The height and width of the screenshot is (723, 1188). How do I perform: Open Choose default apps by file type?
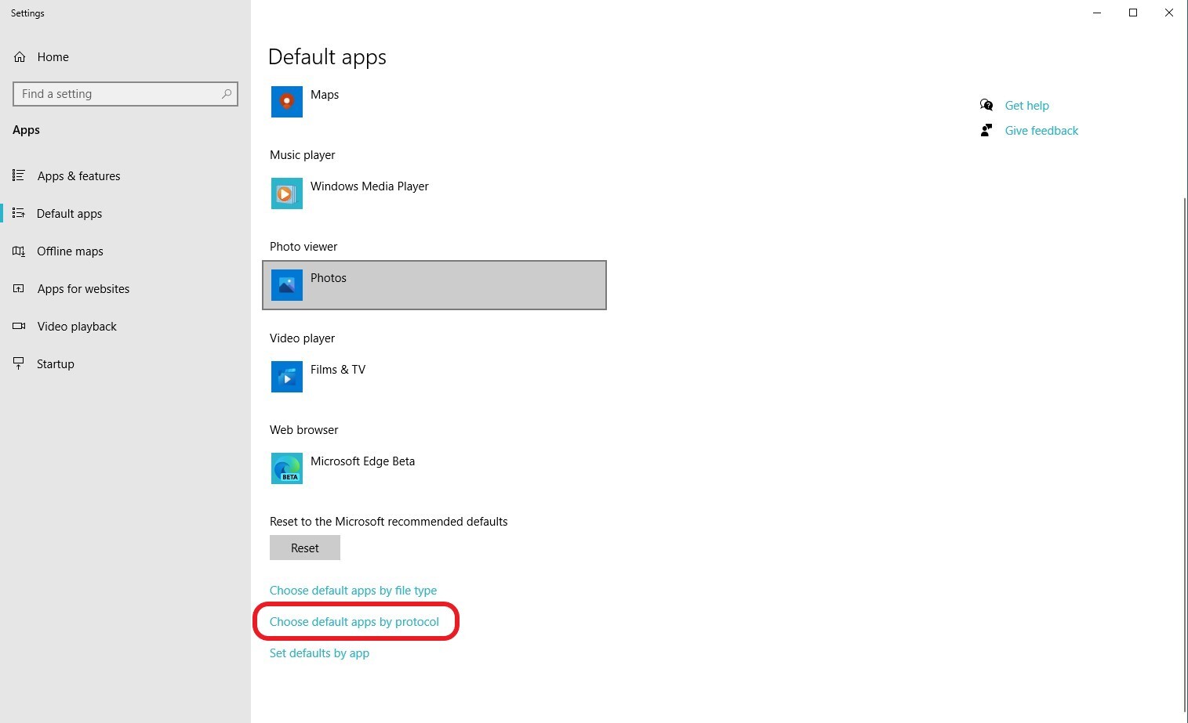(x=353, y=591)
